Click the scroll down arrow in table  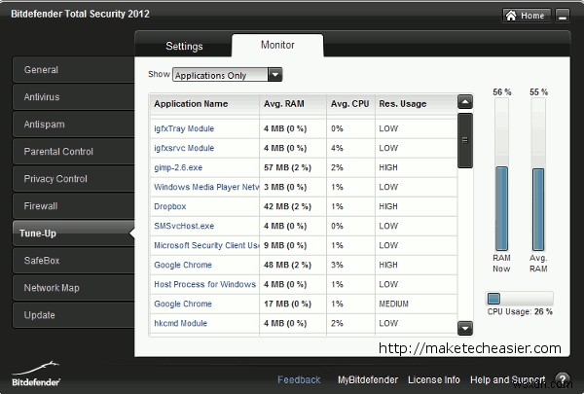[465, 329]
